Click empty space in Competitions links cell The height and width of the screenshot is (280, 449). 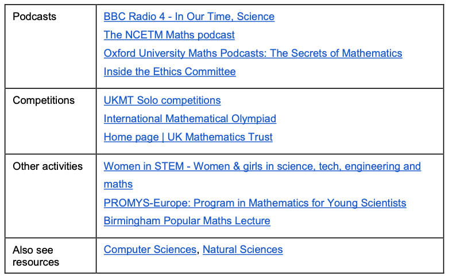point(358,120)
